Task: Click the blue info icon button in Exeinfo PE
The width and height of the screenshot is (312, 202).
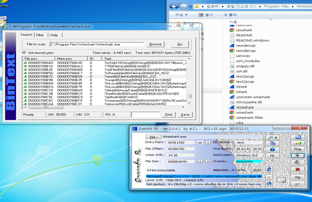Action: [272, 149]
